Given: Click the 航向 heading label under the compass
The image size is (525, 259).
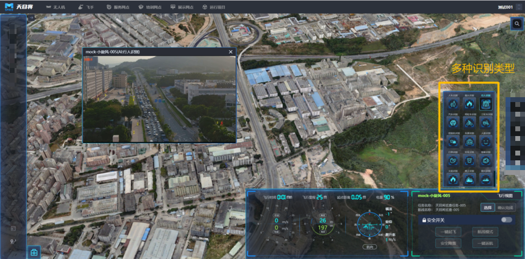Looking at the screenshot, I should [370, 247].
